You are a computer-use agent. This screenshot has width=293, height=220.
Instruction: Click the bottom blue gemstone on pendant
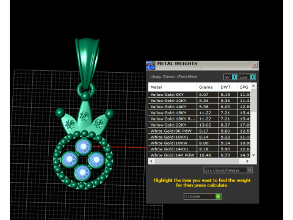coord(82,172)
